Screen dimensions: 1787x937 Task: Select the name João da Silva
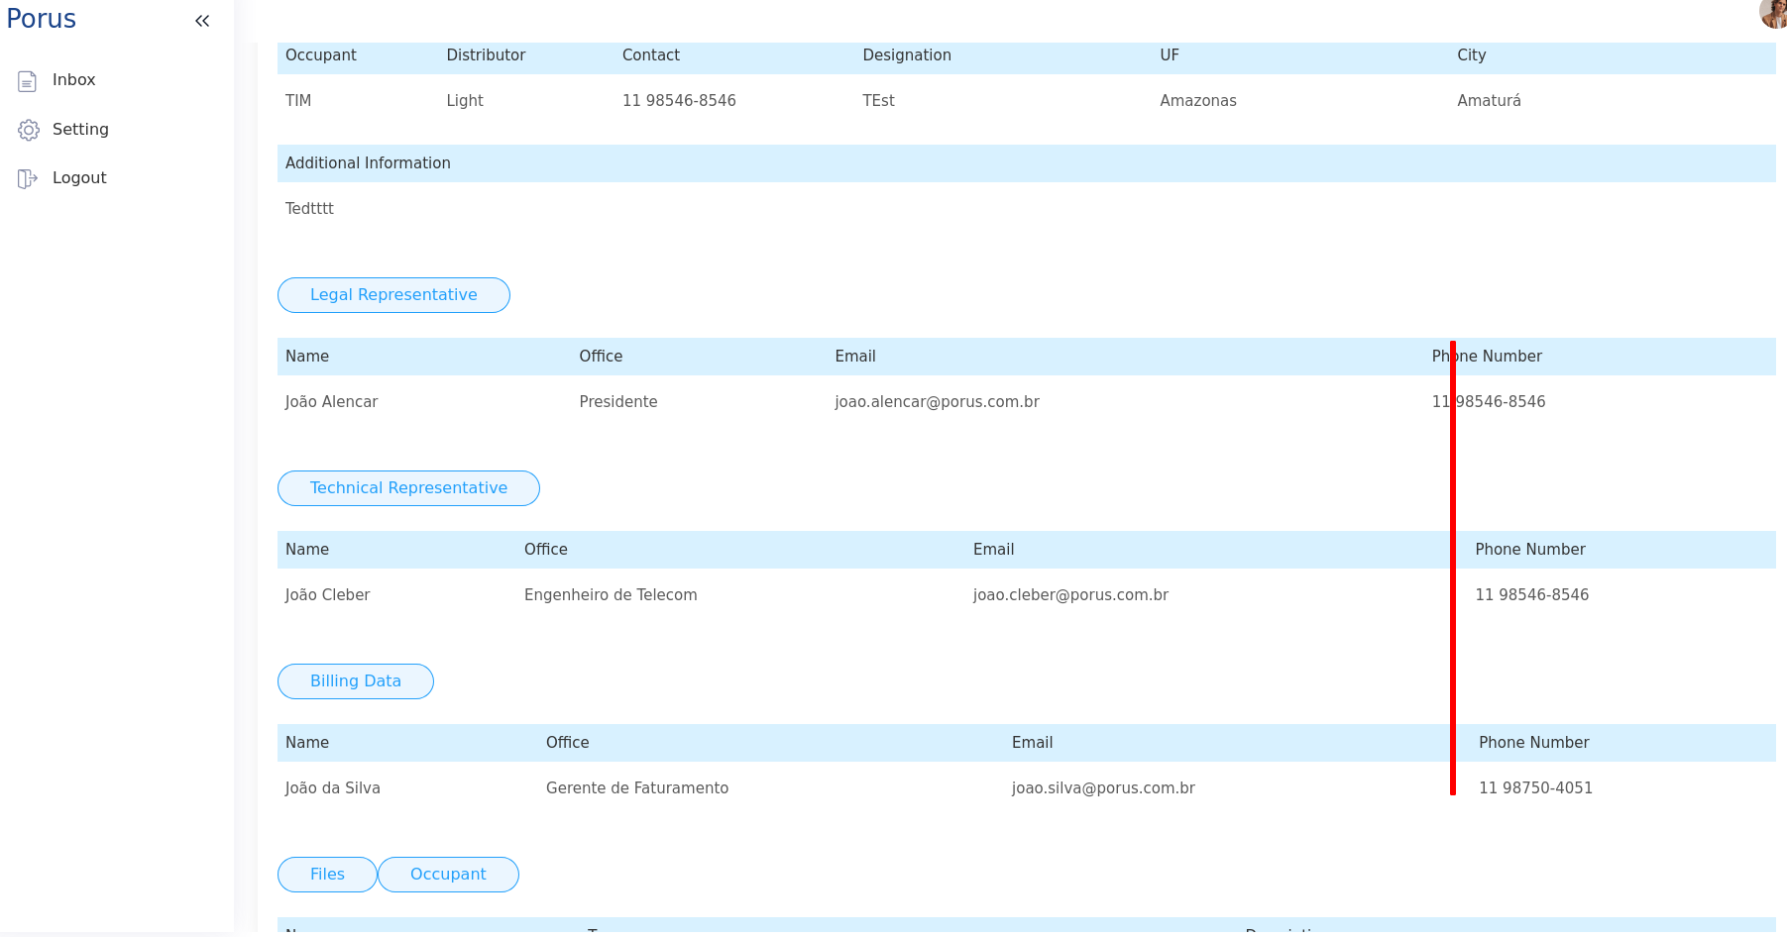pos(332,788)
